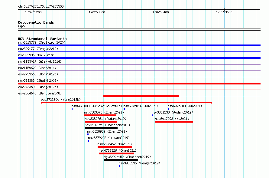Select esv2733600 (Wong2012b) label

pyautogui.click(x=61, y=100)
